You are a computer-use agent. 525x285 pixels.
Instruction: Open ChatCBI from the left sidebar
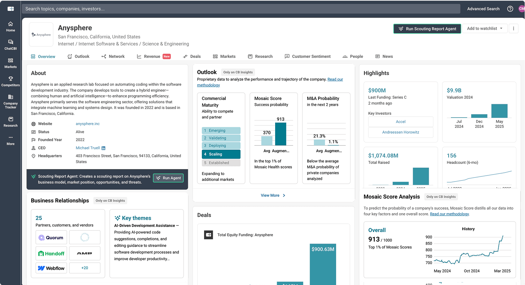coord(10,44)
